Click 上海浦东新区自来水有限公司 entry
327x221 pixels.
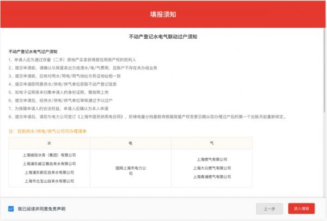point(49,172)
